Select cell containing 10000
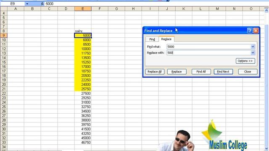269x151 pixels. (x=83, y=49)
